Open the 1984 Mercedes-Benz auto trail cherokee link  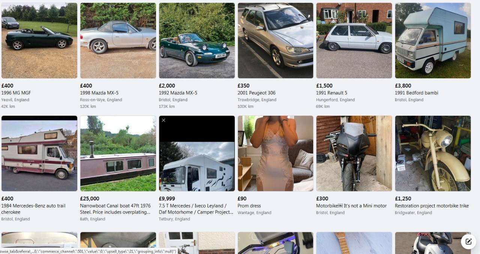click(x=33, y=209)
